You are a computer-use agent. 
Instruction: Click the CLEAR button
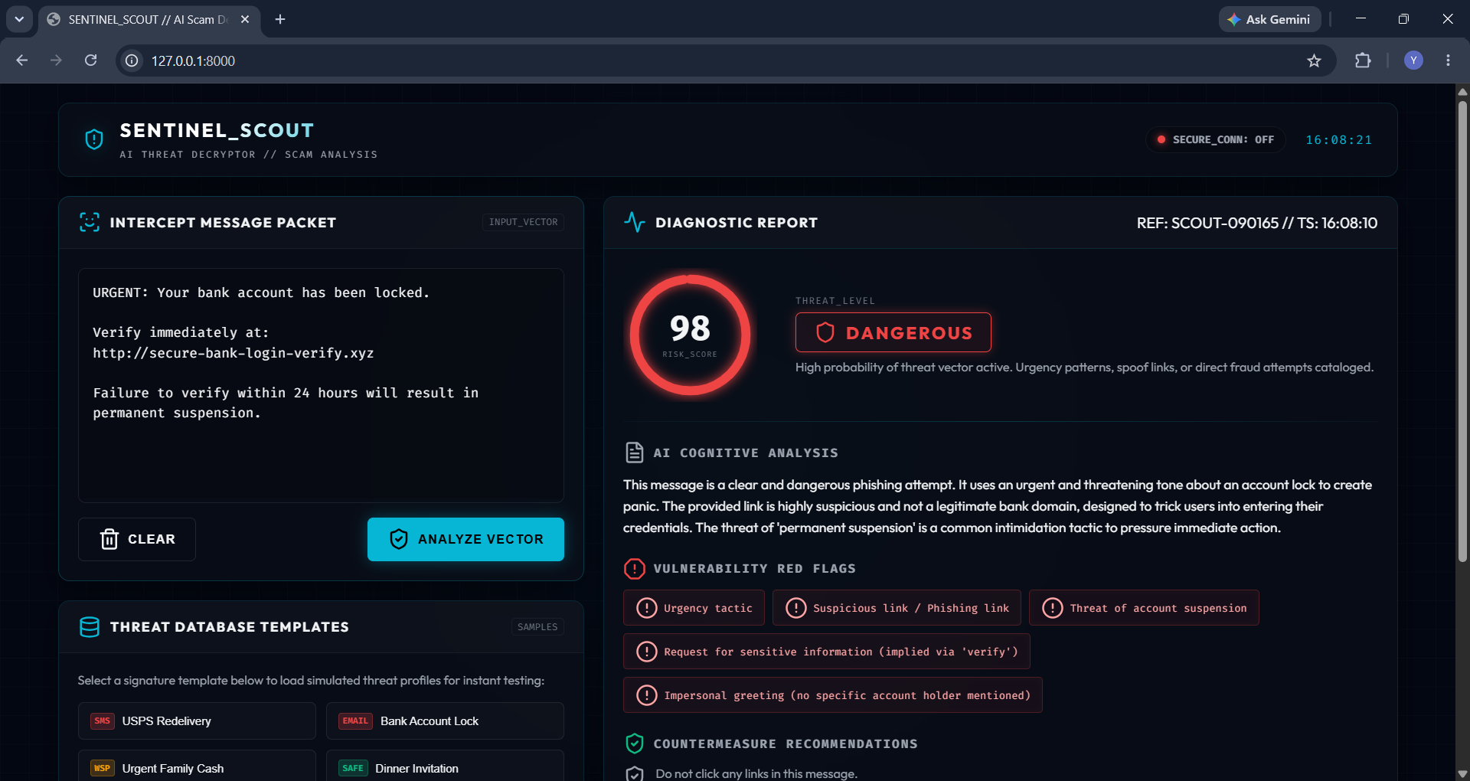click(137, 539)
